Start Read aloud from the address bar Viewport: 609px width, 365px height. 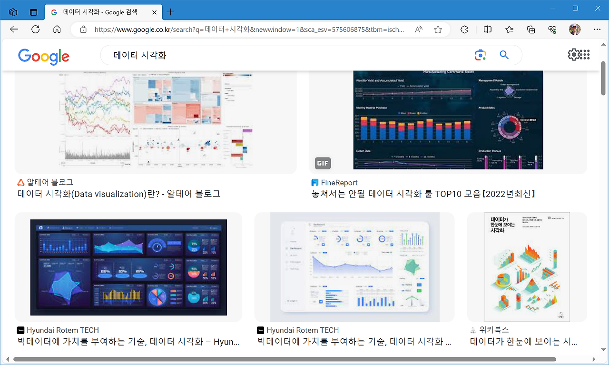pos(419,30)
